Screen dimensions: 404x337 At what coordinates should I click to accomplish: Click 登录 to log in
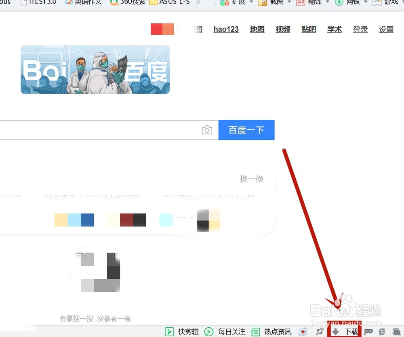[x=360, y=30]
